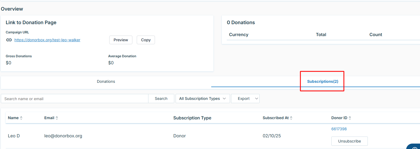Open the Export dropdown menu

[x=245, y=99]
